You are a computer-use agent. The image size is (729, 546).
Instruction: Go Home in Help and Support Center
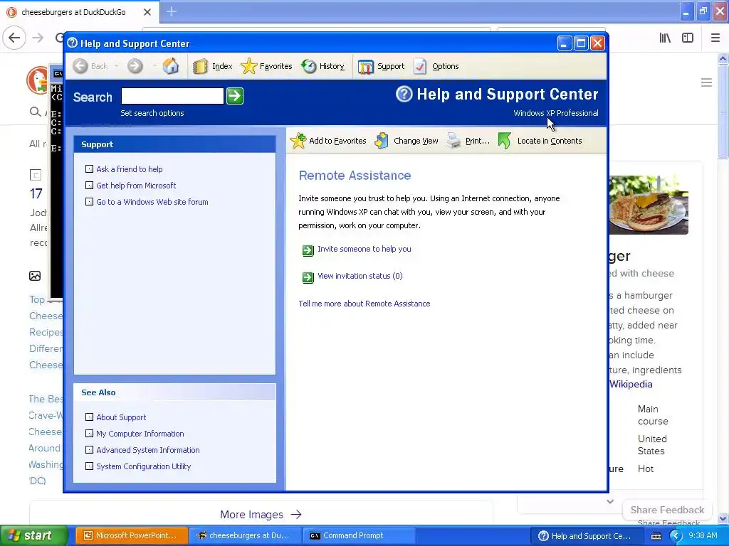171,66
